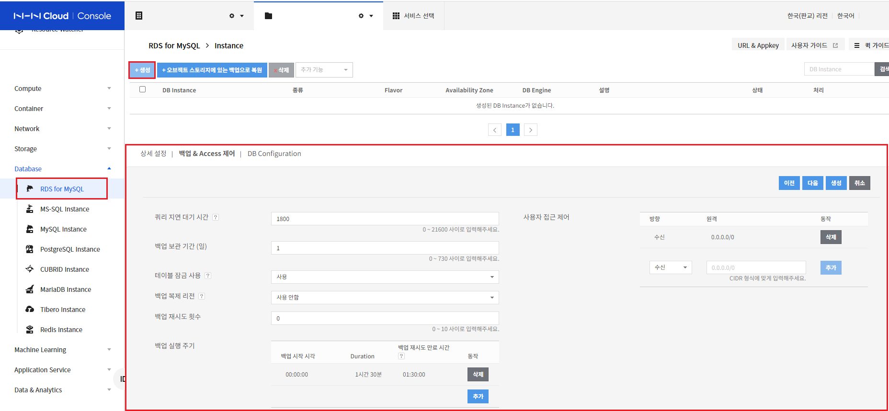889x411 pixels.
Task: Open the 백업 복제 리전 dropdown
Action: coord(385,298)
